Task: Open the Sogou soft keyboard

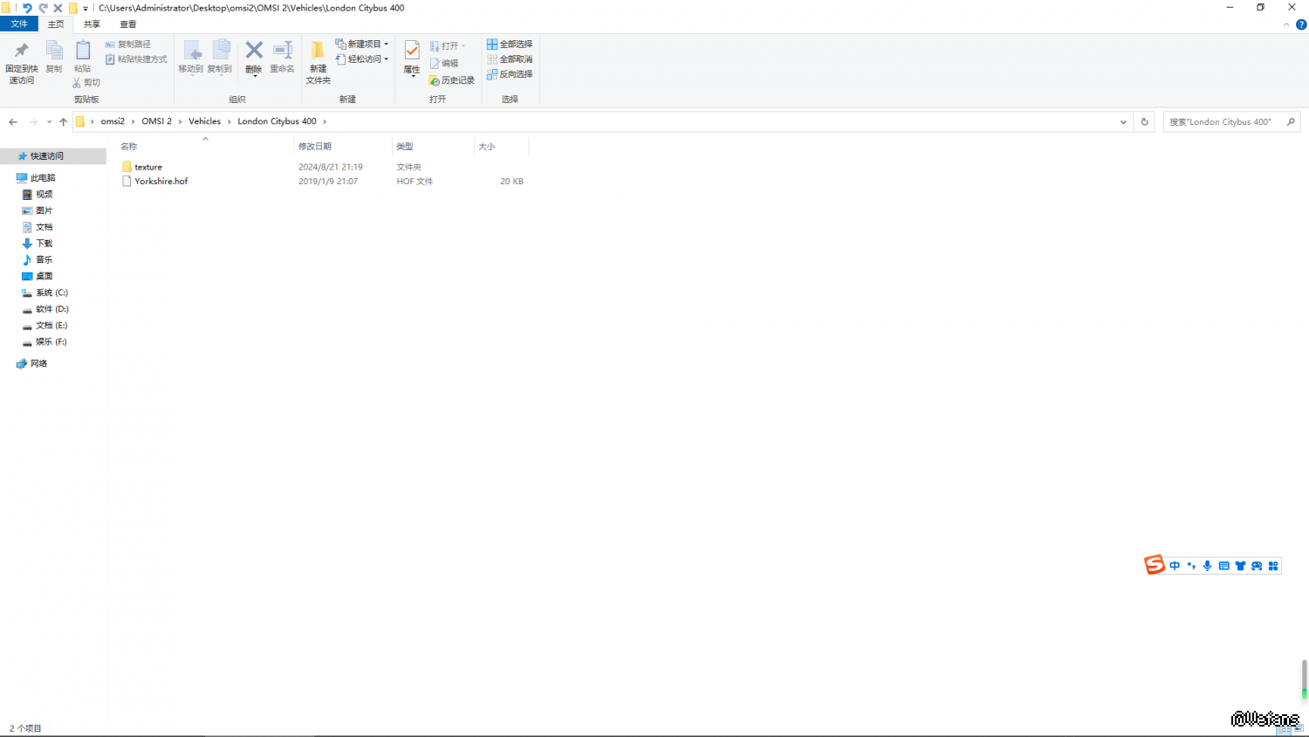Action: point(1224,566)
